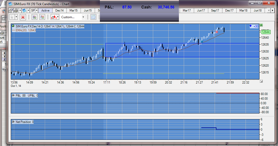Click the red X delete icon
Viewport: 278px width, 146px height.
coord(23,17)
